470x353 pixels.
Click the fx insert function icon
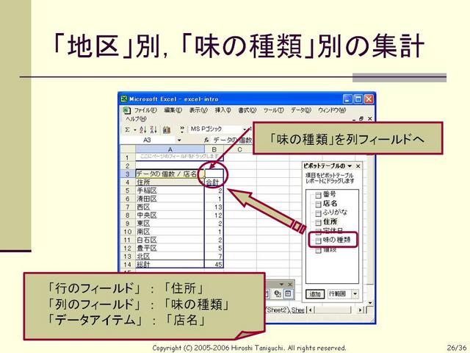pos(206,140)
